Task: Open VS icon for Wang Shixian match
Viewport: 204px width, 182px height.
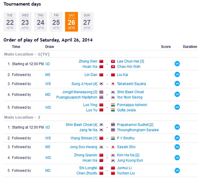Action: click(177, 138)
